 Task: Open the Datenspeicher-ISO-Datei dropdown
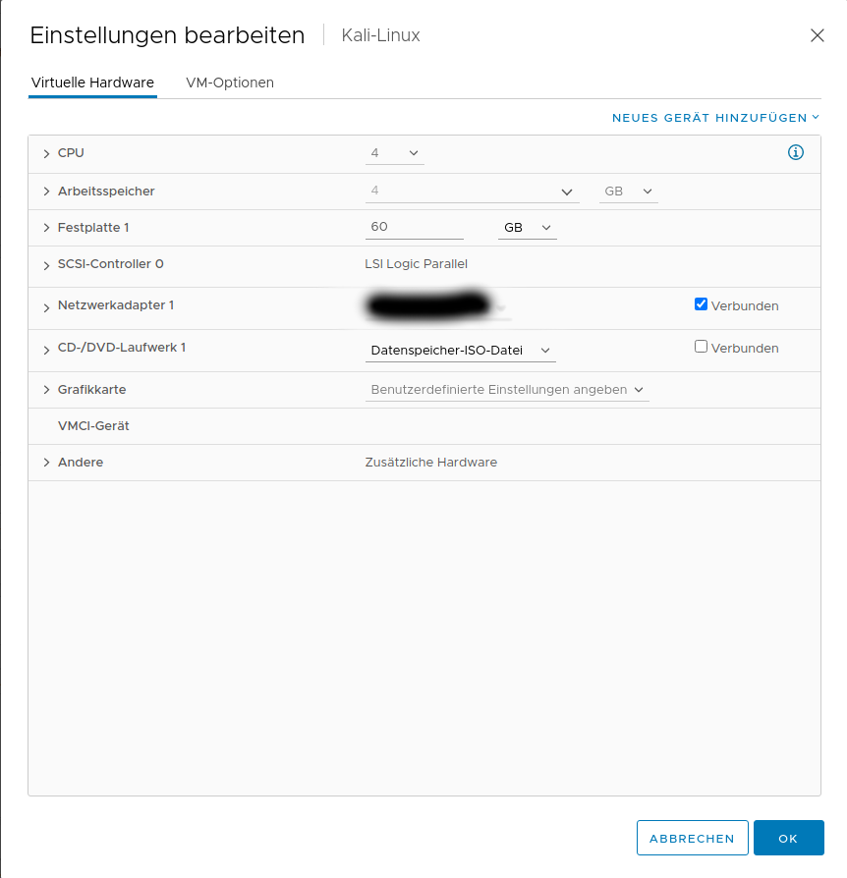point(460,350)
